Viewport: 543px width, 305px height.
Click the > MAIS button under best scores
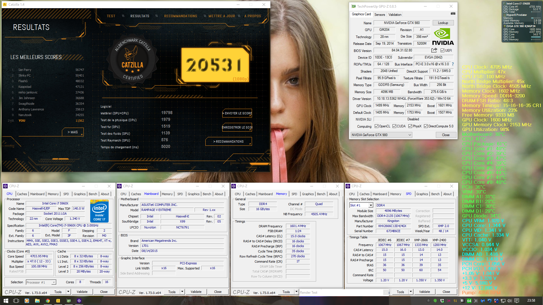73,132
